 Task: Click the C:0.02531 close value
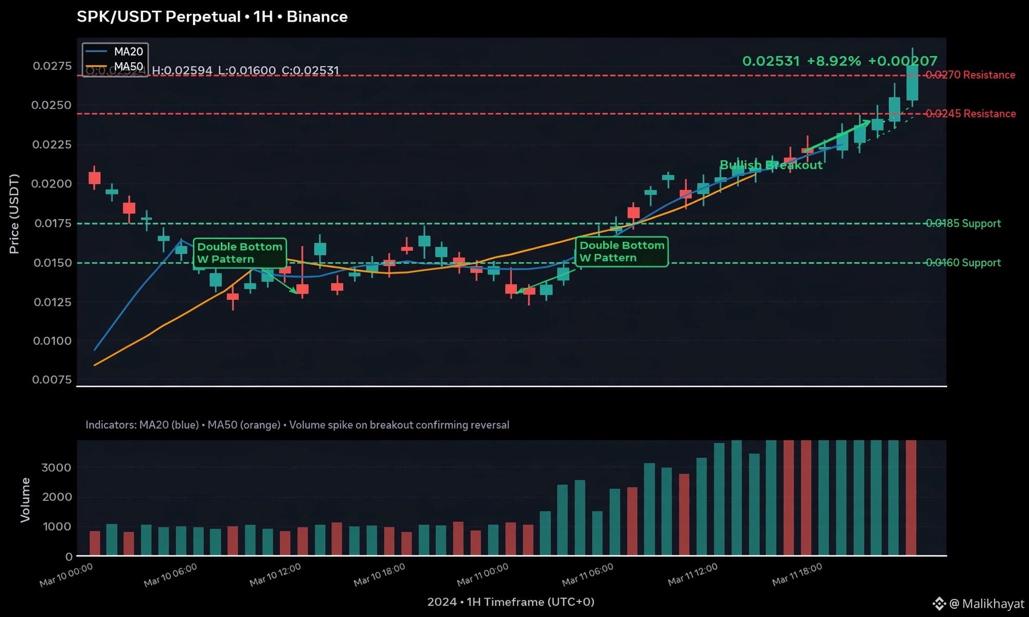310,70
